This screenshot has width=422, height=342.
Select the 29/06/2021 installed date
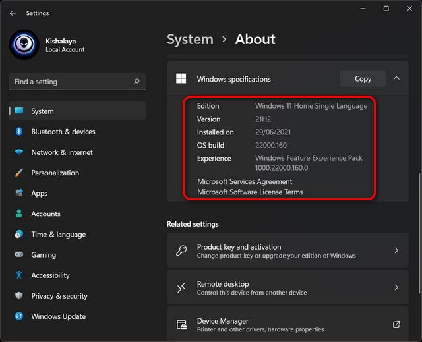(x=273, y=132)
